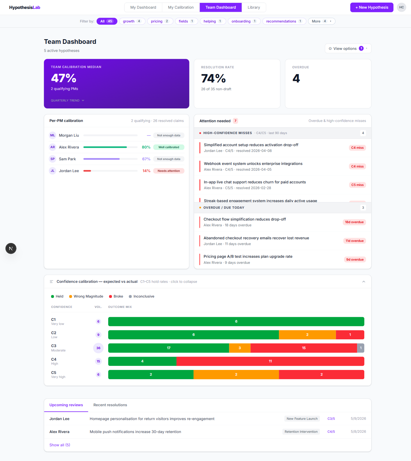
Task: Open Pricing page A/B test item
Action: [283, 259]
